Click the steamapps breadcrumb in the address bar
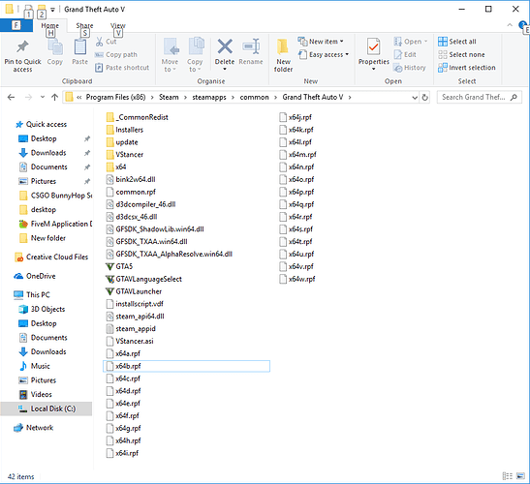 click(209, 97)
